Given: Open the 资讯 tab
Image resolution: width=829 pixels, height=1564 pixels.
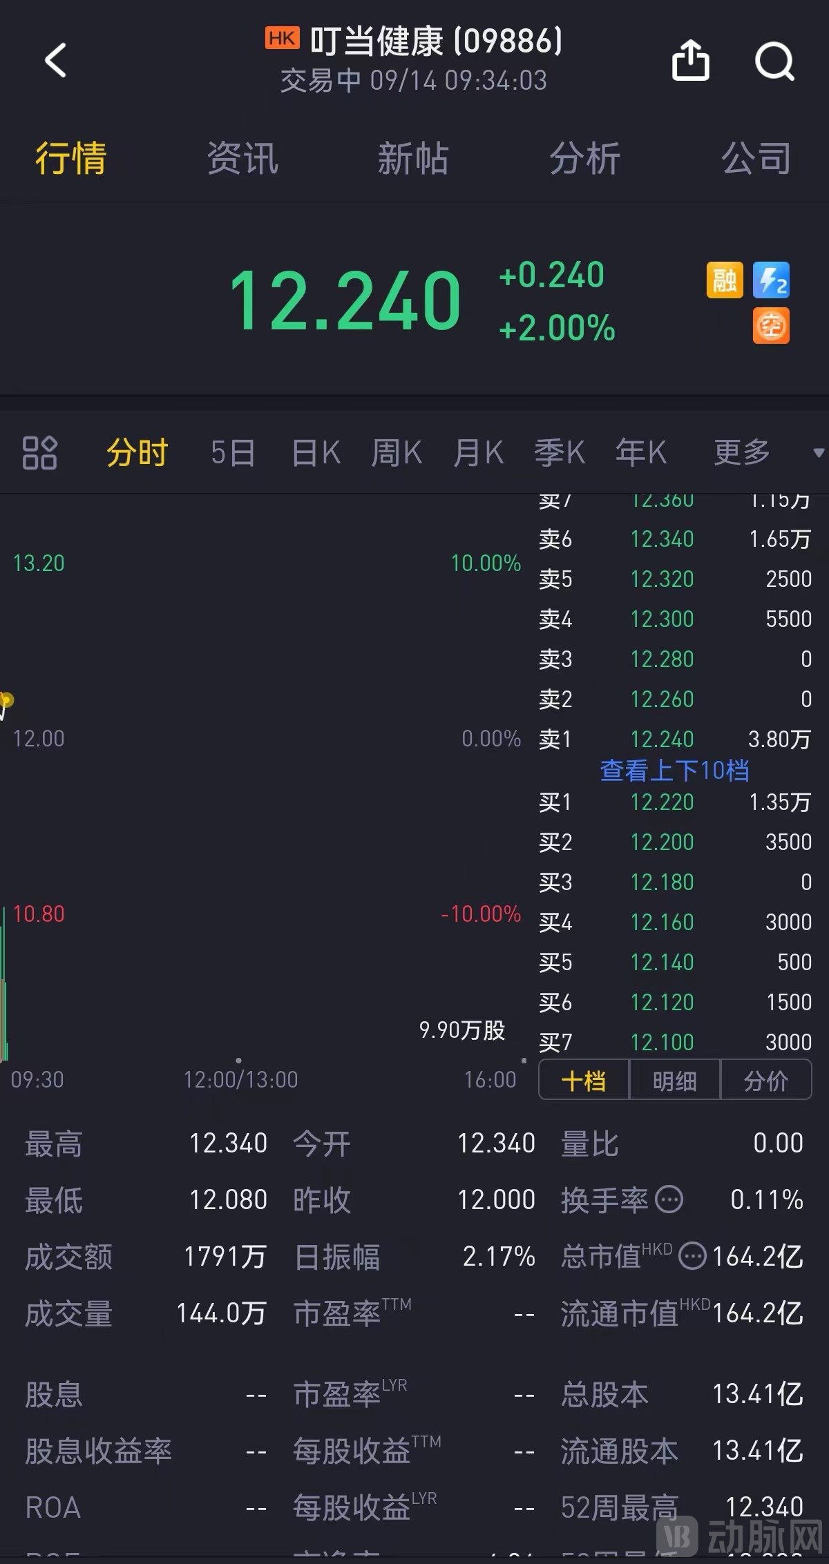Looking at the screenshot, I should (x=242, y=158).
